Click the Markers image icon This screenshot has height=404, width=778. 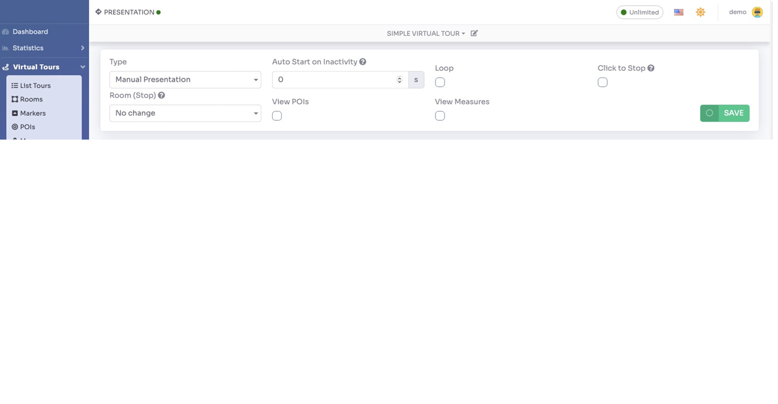click(14, 113)
